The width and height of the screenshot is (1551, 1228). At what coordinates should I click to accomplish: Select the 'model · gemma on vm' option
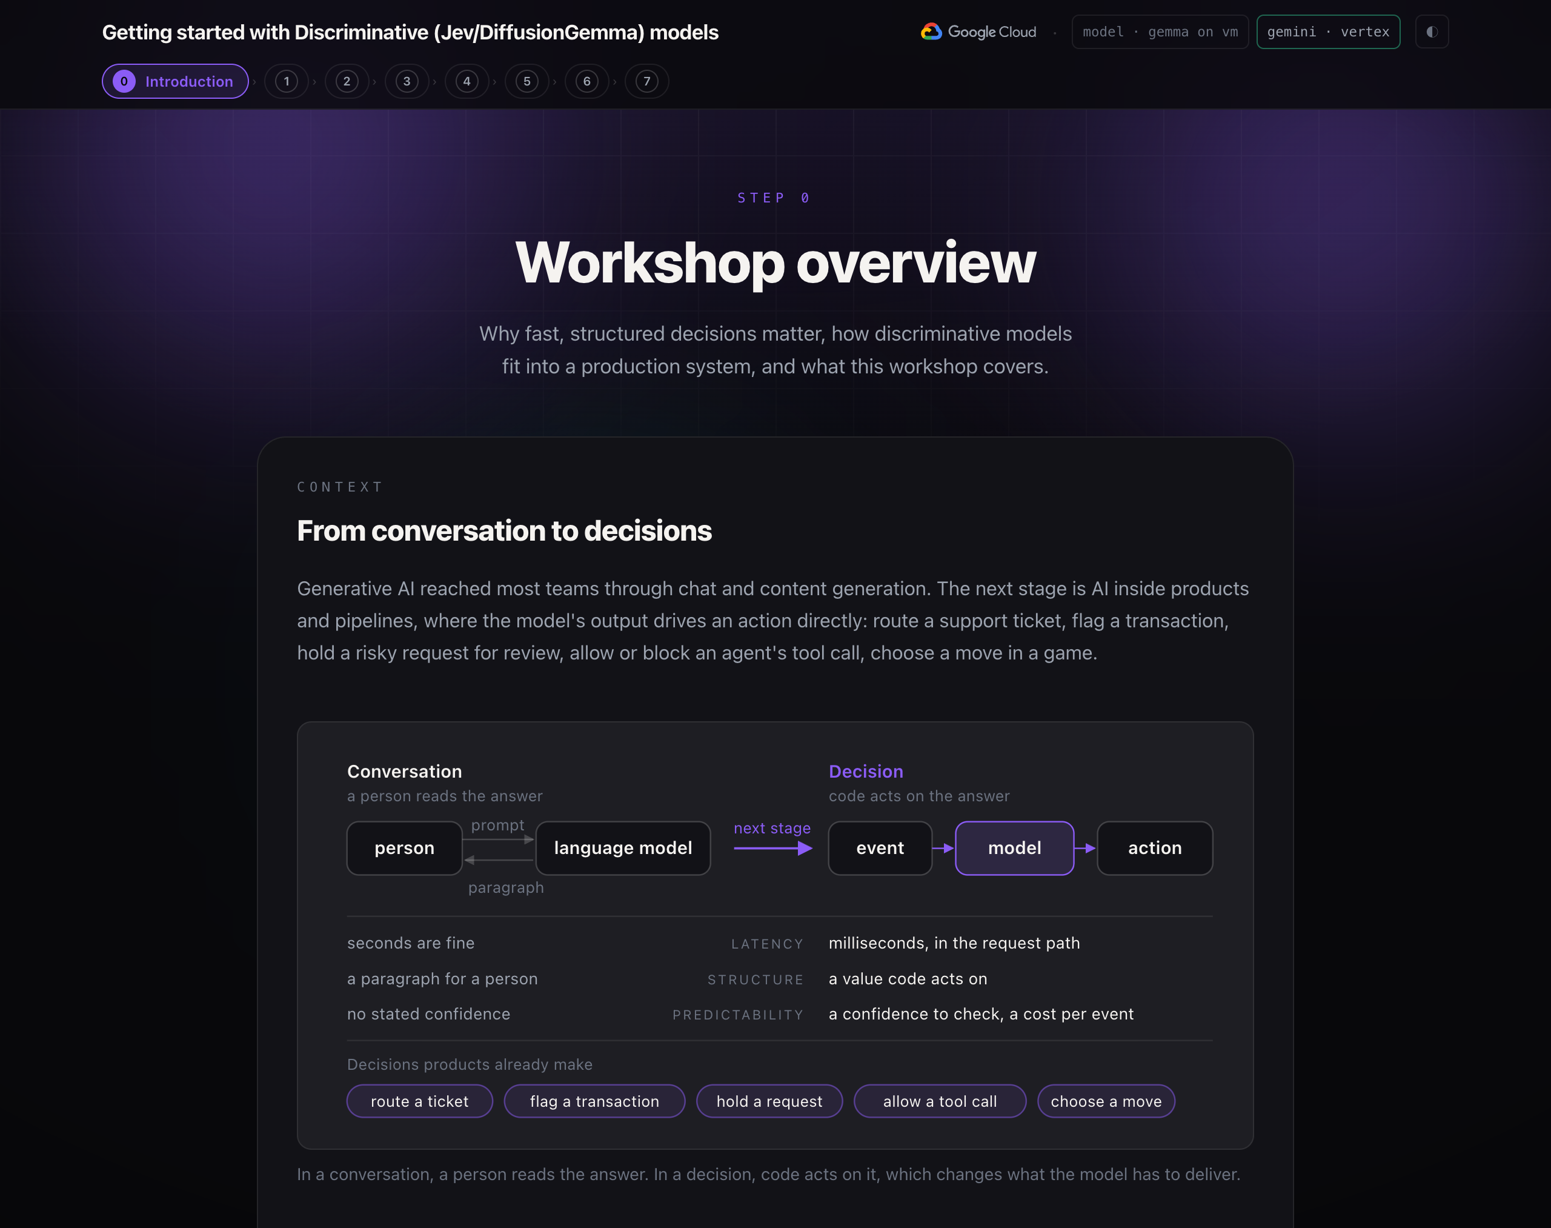pyautogui.click(x=1160, y=32)
